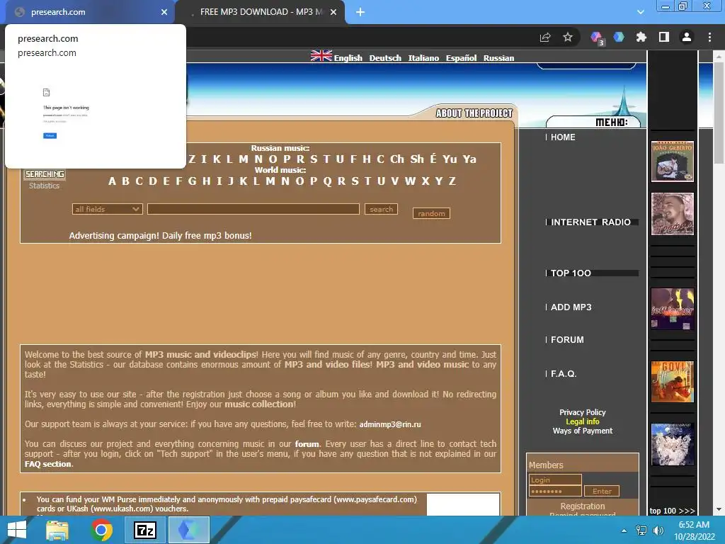
Task: Toggle the browser side panel icon
Action: 664,37
